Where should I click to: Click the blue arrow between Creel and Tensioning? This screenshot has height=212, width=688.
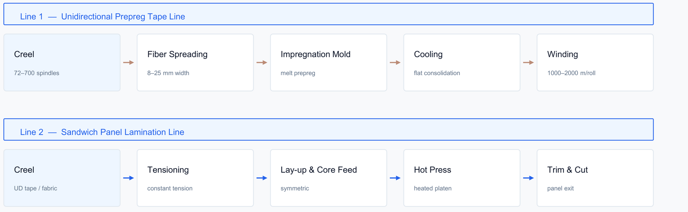[128, 178]
